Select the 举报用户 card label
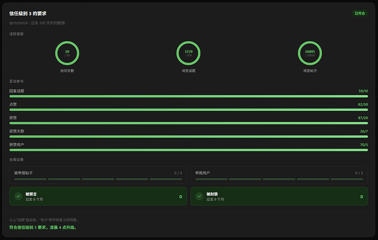The height and width of the screenshot is (240, 378). click(x=203, y=173)
